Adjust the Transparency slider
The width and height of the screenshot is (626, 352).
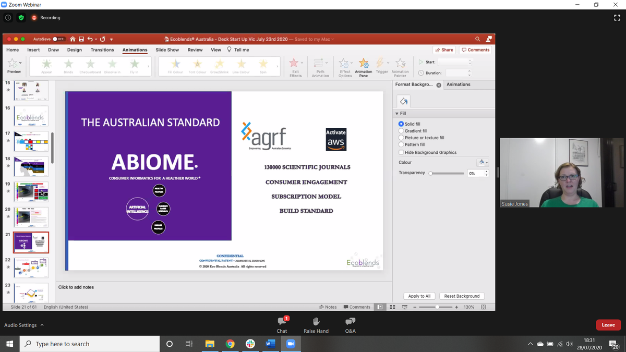pyautogui.click(x=447, y=173)
